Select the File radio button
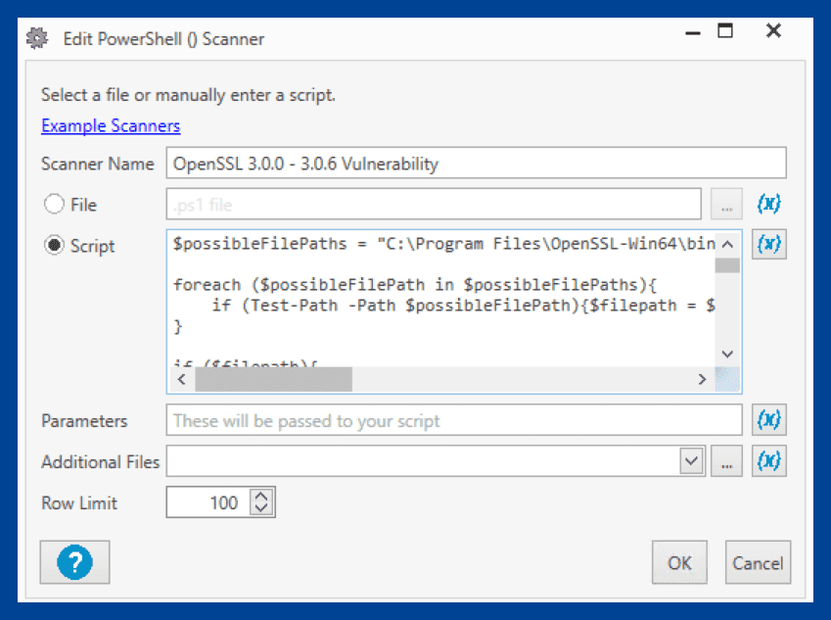This screenshot has height=620, width=831. click(54, 204)
